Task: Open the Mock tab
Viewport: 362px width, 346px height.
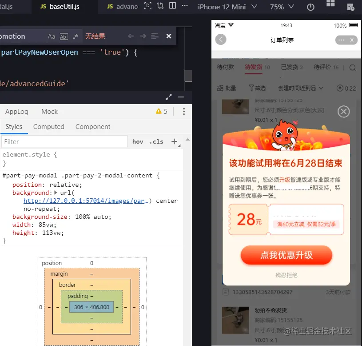Action: pyautogui.click(x=49, y=112)
